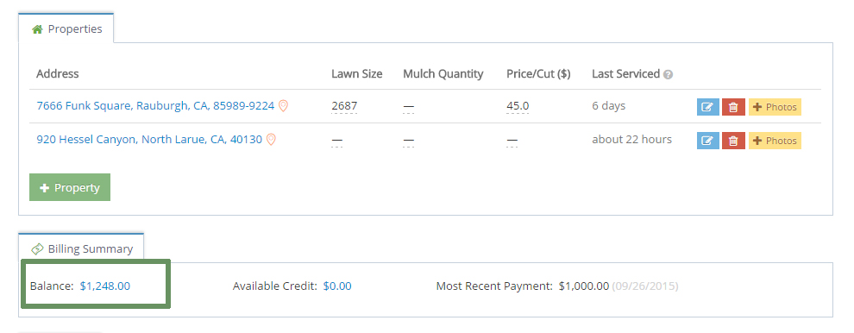The height and width of the screenshot is (333, 854).
Task: Add photos to 920 Hessel Canyon
Action: (775, 141)
